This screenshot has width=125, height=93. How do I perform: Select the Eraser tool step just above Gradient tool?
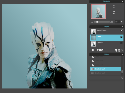click(105, 65)
